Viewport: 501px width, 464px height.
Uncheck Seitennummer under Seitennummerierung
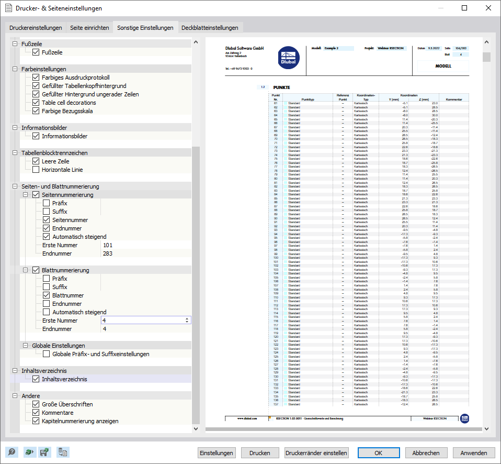click(x=47, y=220)
